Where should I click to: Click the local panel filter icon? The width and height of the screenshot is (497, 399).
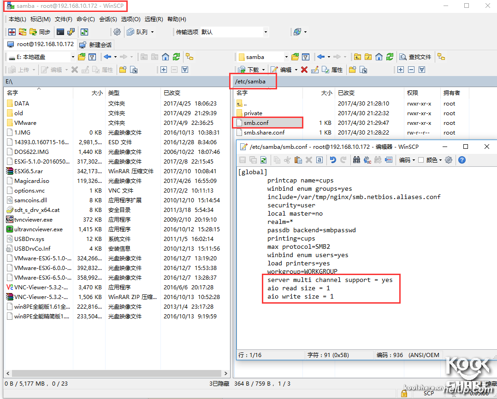[92, 57]
